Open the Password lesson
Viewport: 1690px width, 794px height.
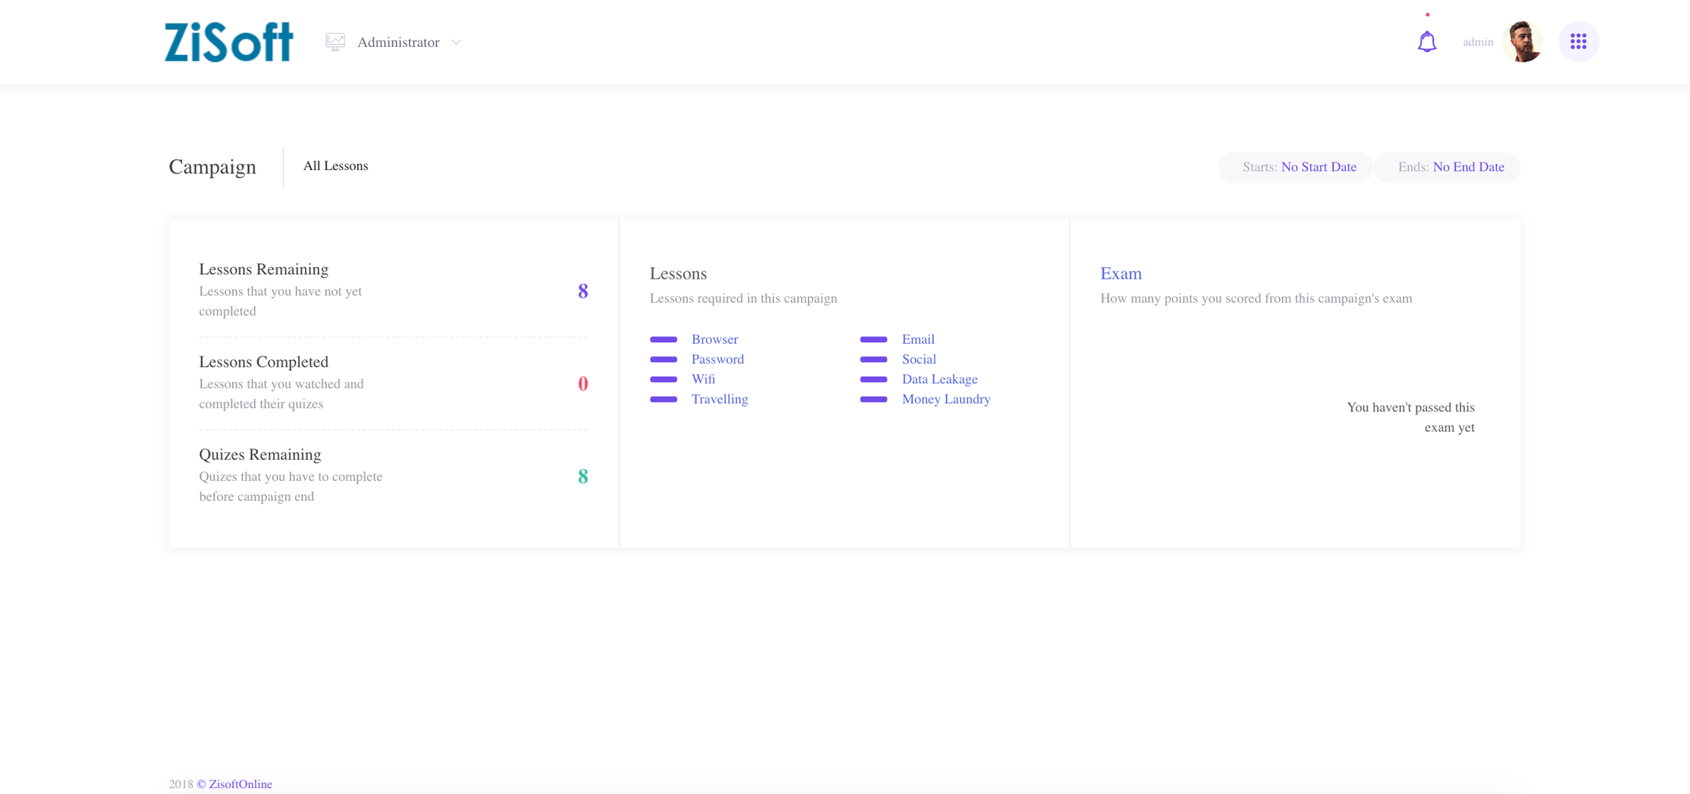[717, 359]
